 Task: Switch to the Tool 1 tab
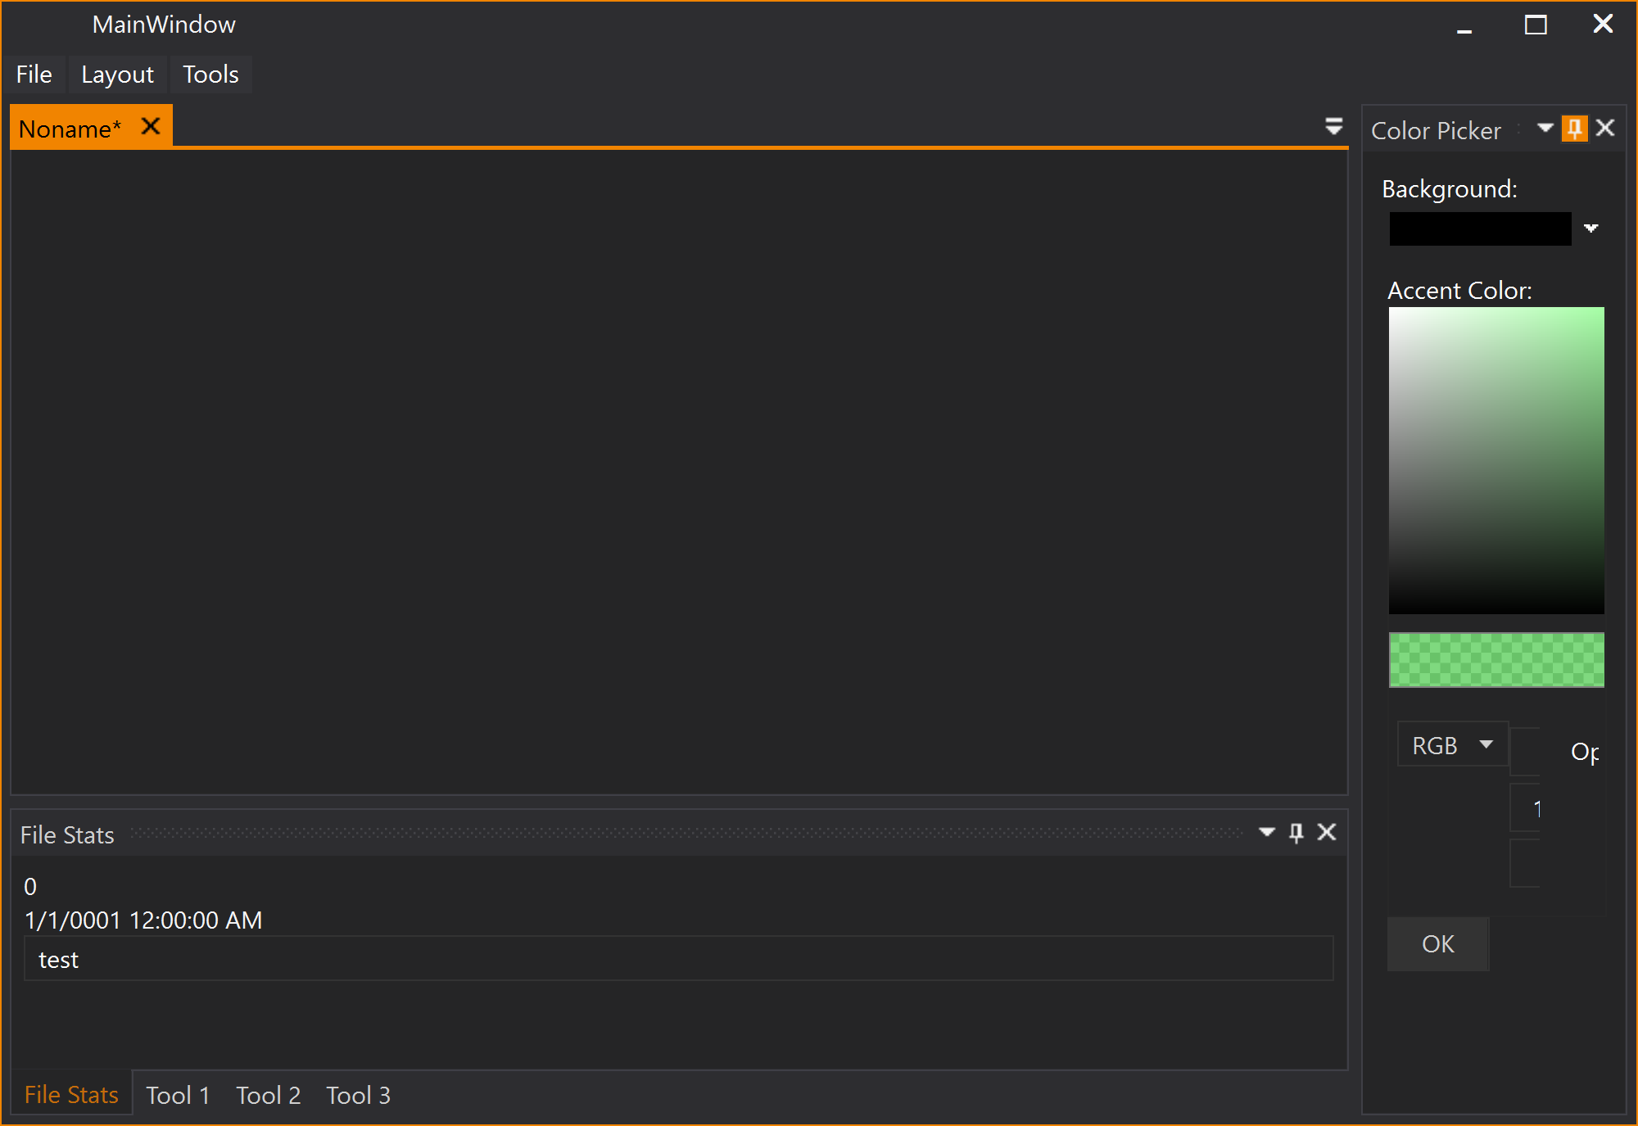[x=178, y=1095]
